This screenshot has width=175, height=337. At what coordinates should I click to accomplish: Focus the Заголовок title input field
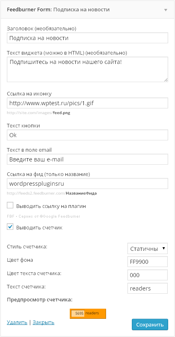coord(87,38)
